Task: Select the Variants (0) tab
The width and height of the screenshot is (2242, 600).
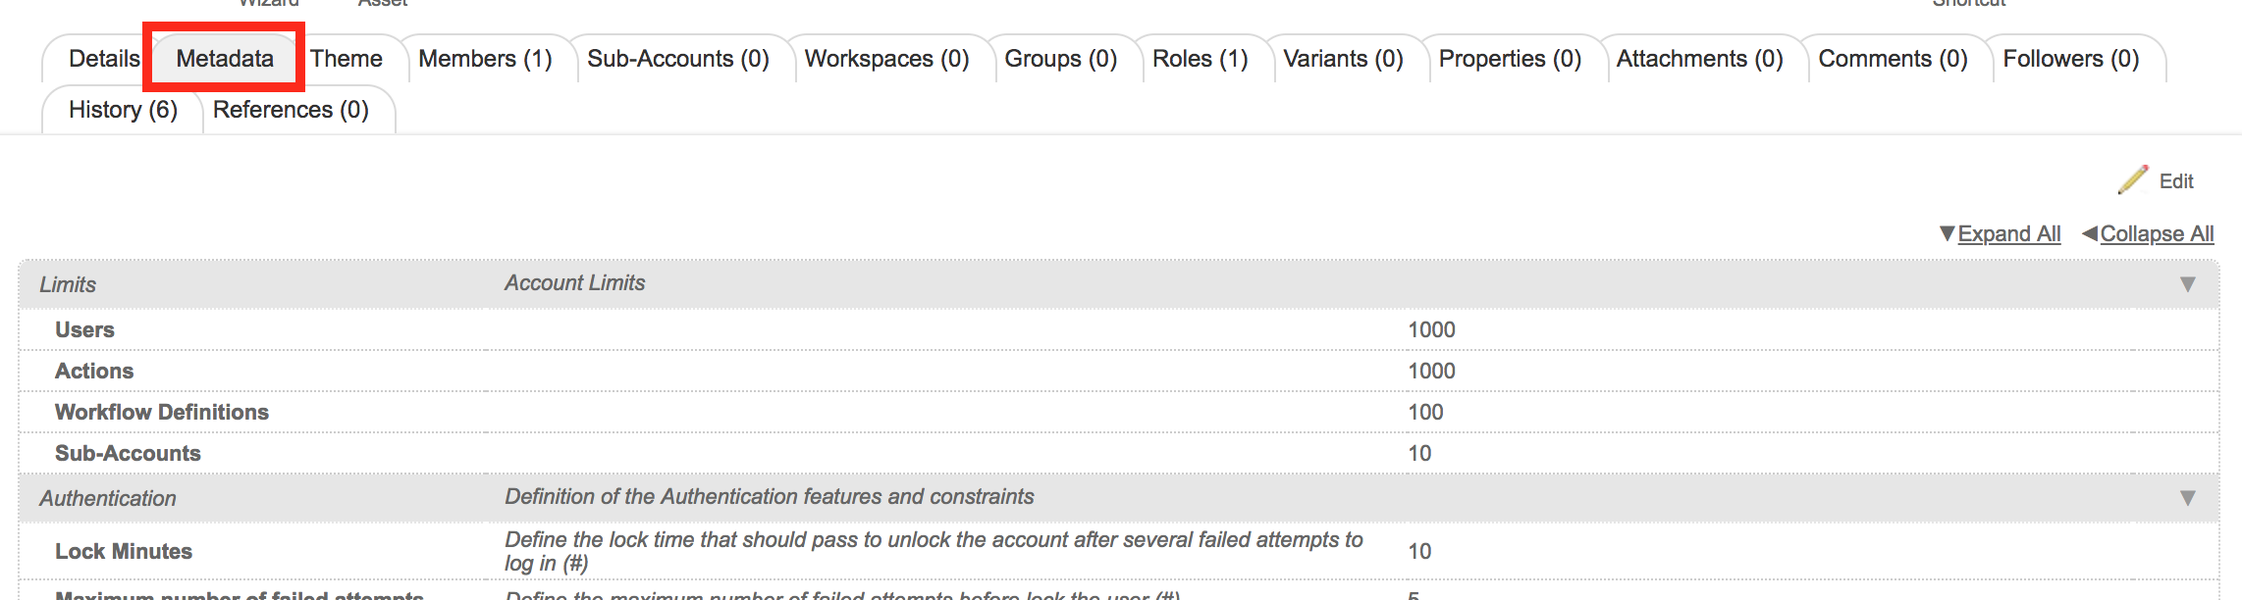Action: [1343, 59]
